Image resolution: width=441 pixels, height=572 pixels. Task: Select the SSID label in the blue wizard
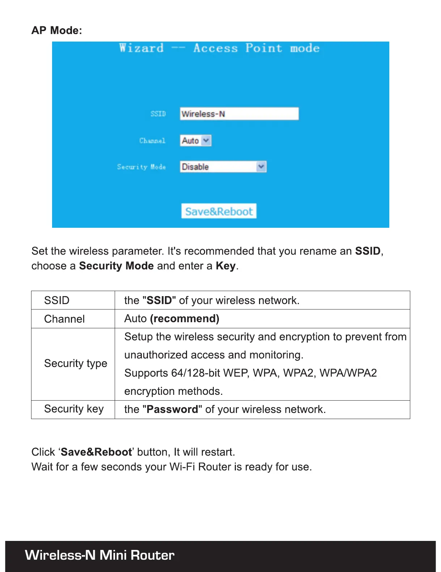158,114
